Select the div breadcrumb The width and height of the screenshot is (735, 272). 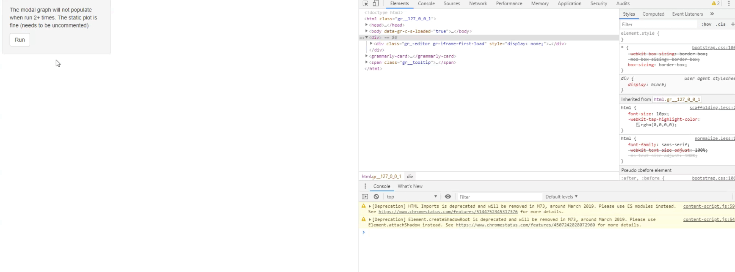410,177
